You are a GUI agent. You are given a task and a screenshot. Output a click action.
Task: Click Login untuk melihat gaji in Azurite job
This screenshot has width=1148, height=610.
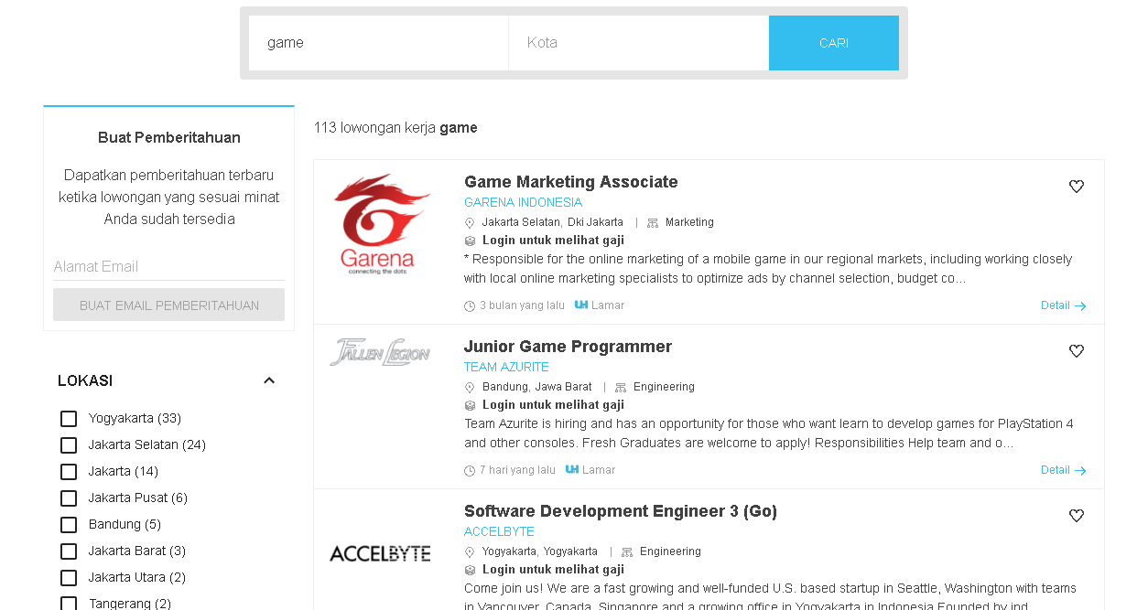553,405
